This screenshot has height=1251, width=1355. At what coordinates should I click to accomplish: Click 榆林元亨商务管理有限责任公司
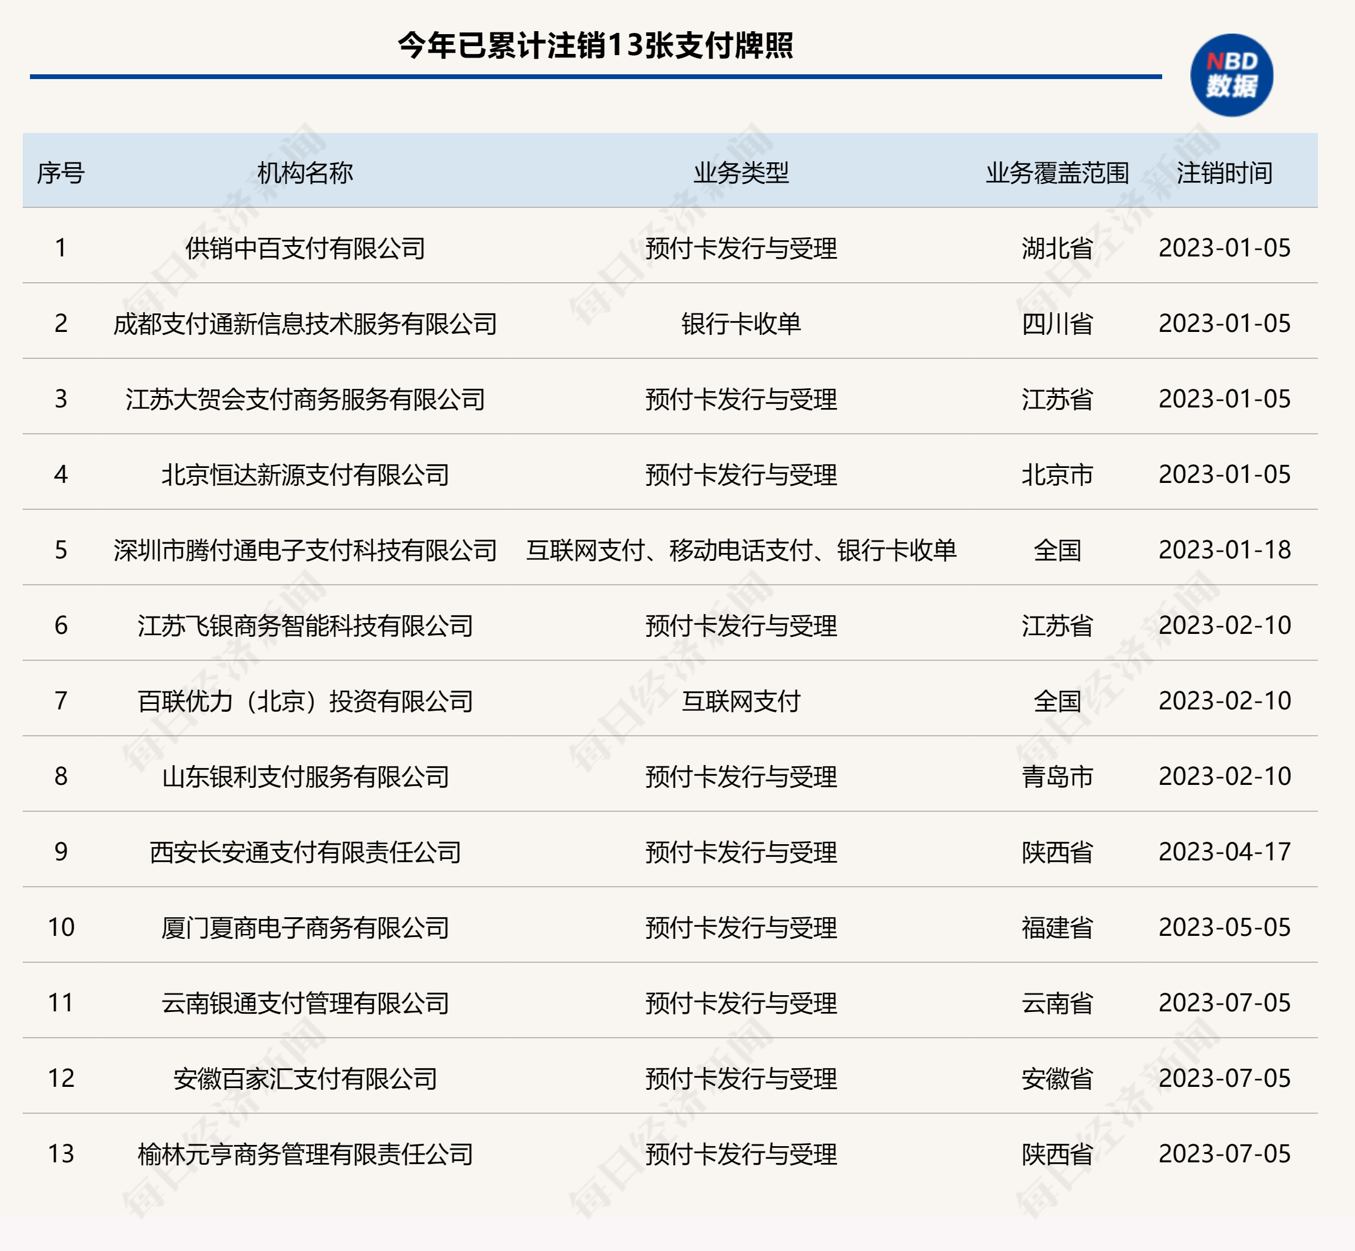click(306, 1154)
